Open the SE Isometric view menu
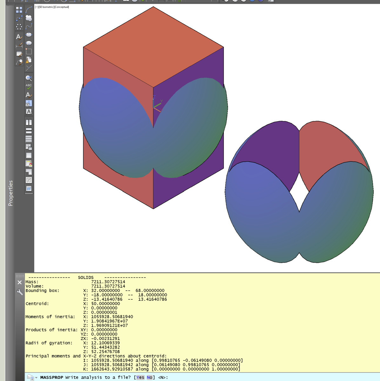The height and width of the screenshot is (381, 380). (45, 7)
